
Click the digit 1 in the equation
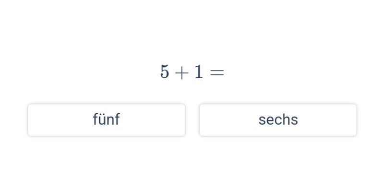point(199,72)
